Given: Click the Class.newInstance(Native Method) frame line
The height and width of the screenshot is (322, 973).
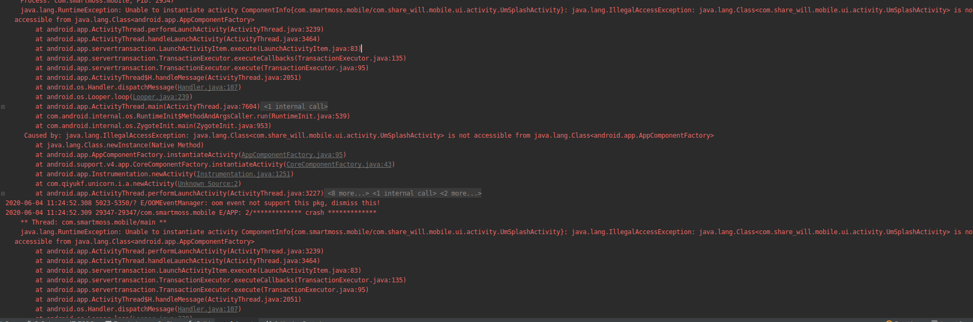Looking at the screenshot, I should pos(119,145).
